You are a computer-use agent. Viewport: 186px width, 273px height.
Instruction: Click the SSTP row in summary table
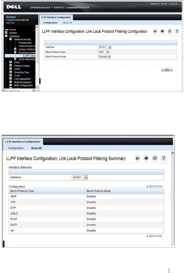click(x=86, y=225)
